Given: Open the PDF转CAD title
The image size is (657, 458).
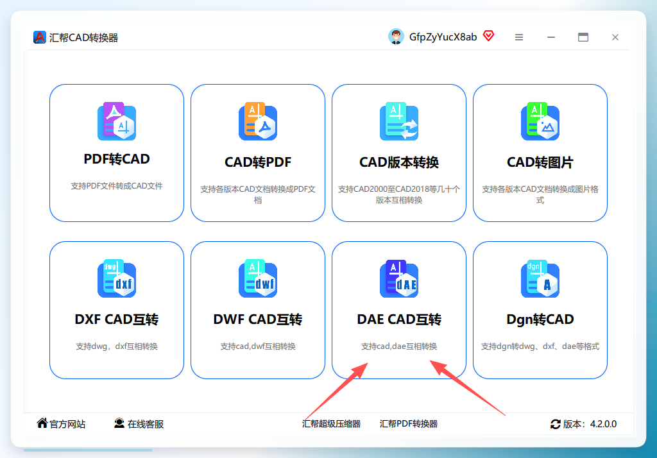Looking at the screenshot, I should pyautogui.click(x=117, y=159).
